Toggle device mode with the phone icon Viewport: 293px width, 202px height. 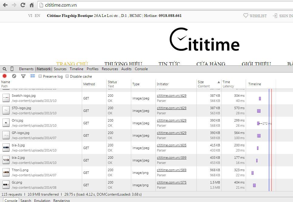(12, 69)
